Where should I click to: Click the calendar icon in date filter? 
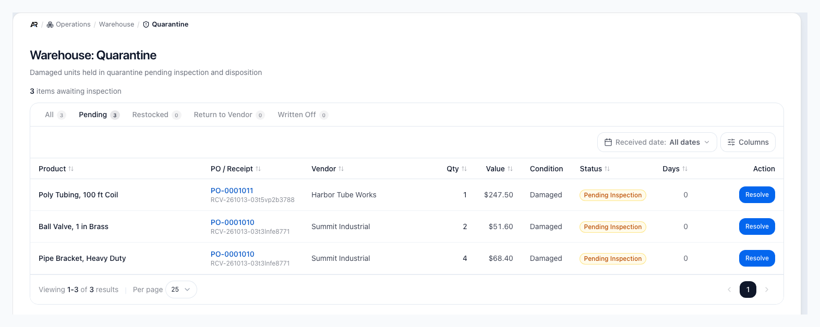tap(608, 142)
